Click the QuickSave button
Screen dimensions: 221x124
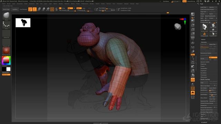166,1
